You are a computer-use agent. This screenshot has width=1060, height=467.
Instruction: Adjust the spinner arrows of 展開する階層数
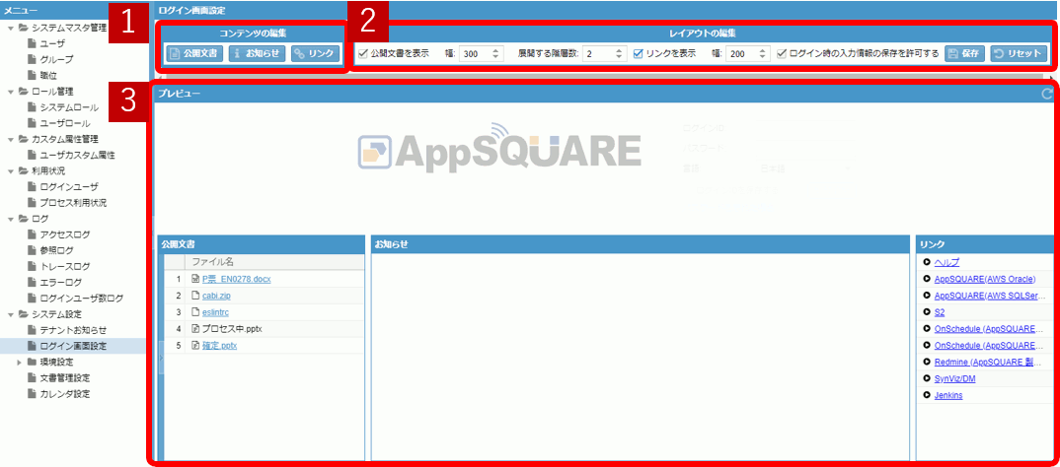[x=621, y=54]
